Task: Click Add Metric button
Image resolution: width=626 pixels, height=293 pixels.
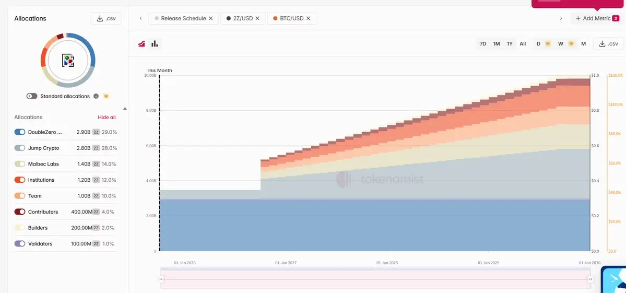Action: [596, 18]
